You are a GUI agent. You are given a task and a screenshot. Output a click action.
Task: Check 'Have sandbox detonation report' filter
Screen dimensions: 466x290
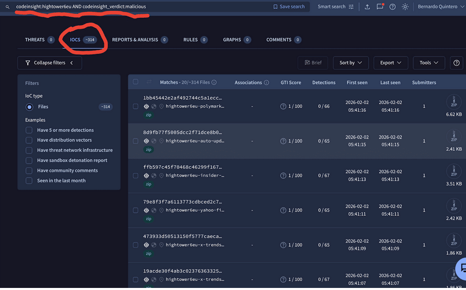[x=29, y=160]
